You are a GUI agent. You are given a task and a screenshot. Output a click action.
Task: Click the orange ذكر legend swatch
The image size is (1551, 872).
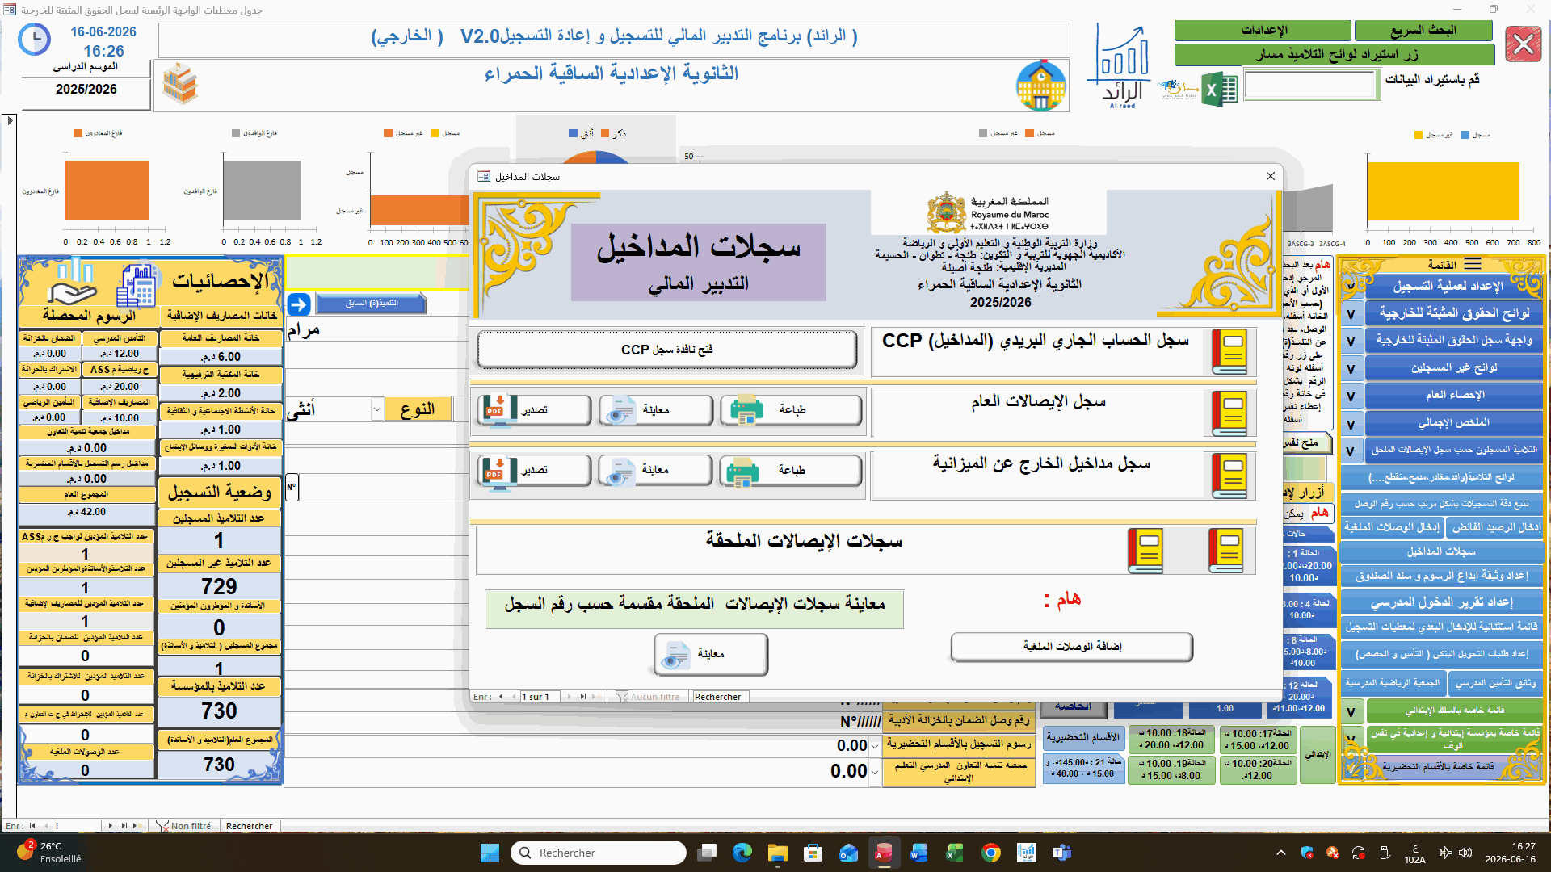(x=605, y=134)
